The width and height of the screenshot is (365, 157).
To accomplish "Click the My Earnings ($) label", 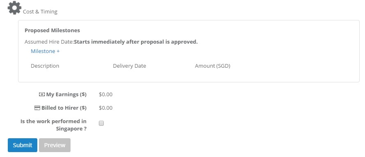I will 66,94.
